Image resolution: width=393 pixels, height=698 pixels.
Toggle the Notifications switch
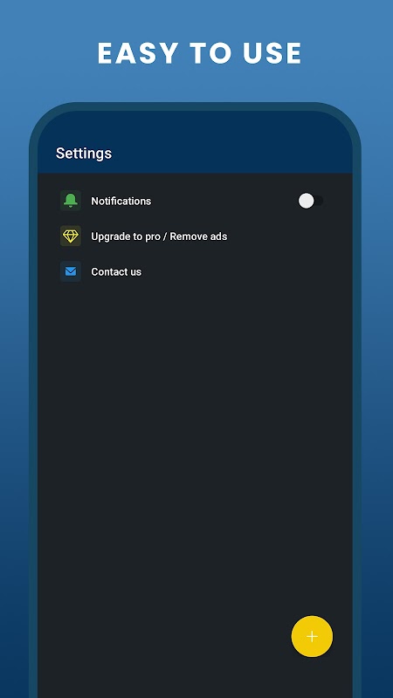pyautogui.click(x=311, y=201)
